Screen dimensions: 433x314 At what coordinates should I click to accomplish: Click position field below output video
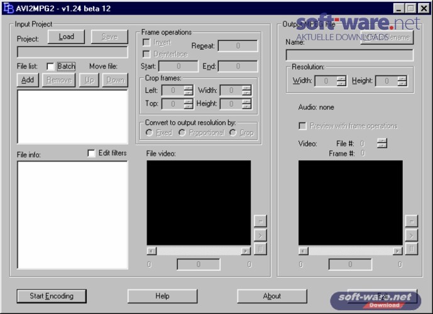click(350, 264)
